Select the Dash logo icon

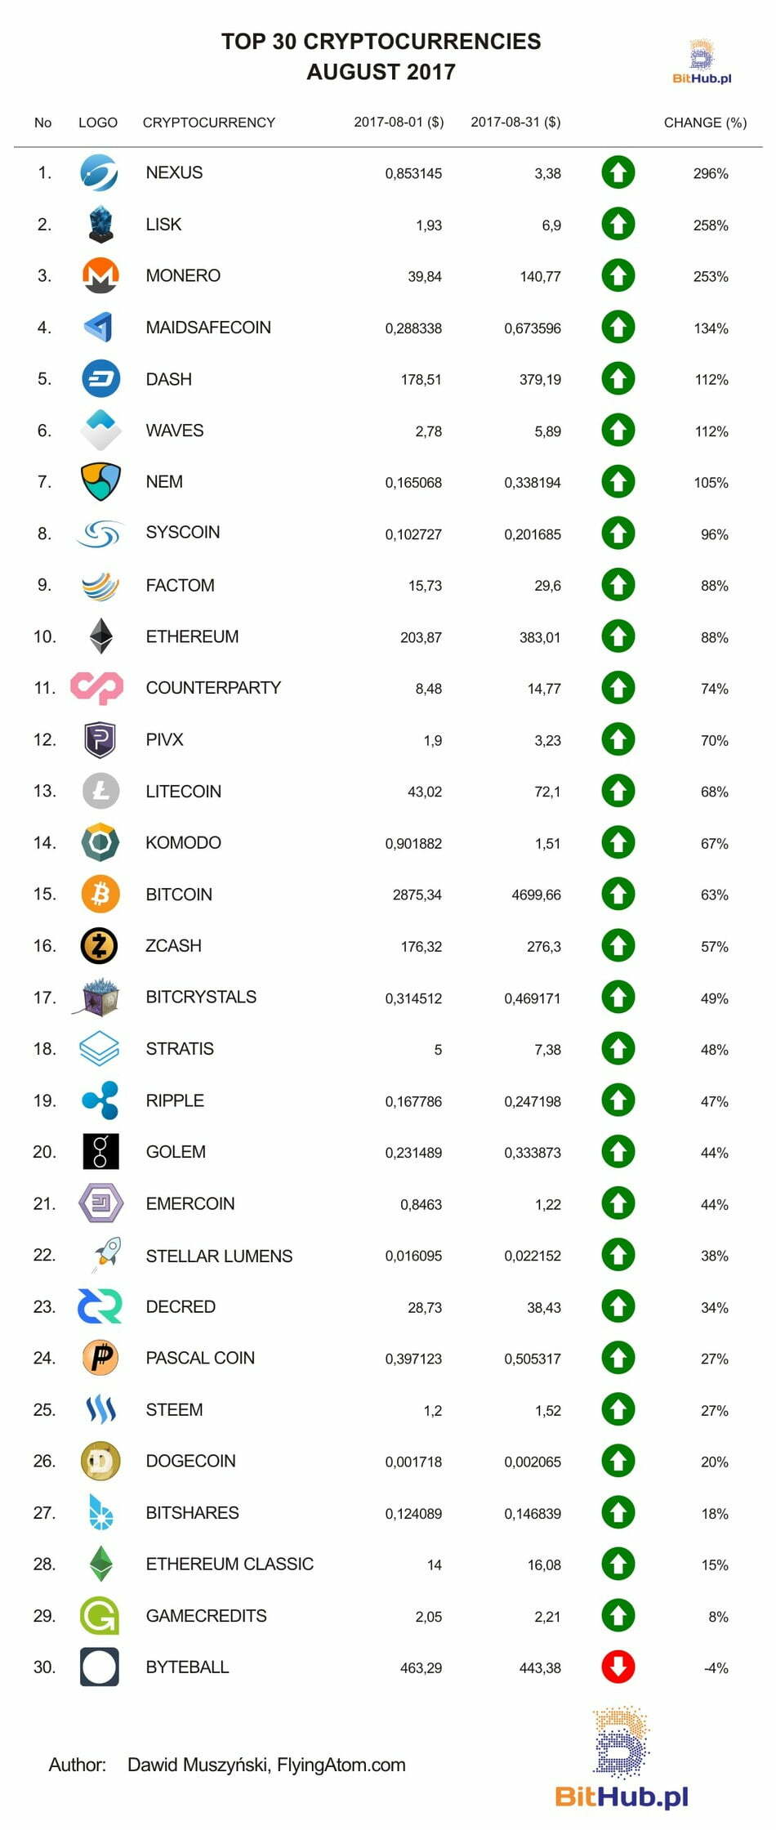(100, 379)
